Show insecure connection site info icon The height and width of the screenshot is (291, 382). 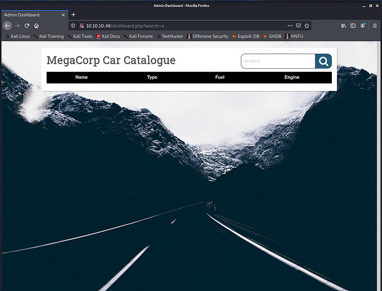(82, 26)
